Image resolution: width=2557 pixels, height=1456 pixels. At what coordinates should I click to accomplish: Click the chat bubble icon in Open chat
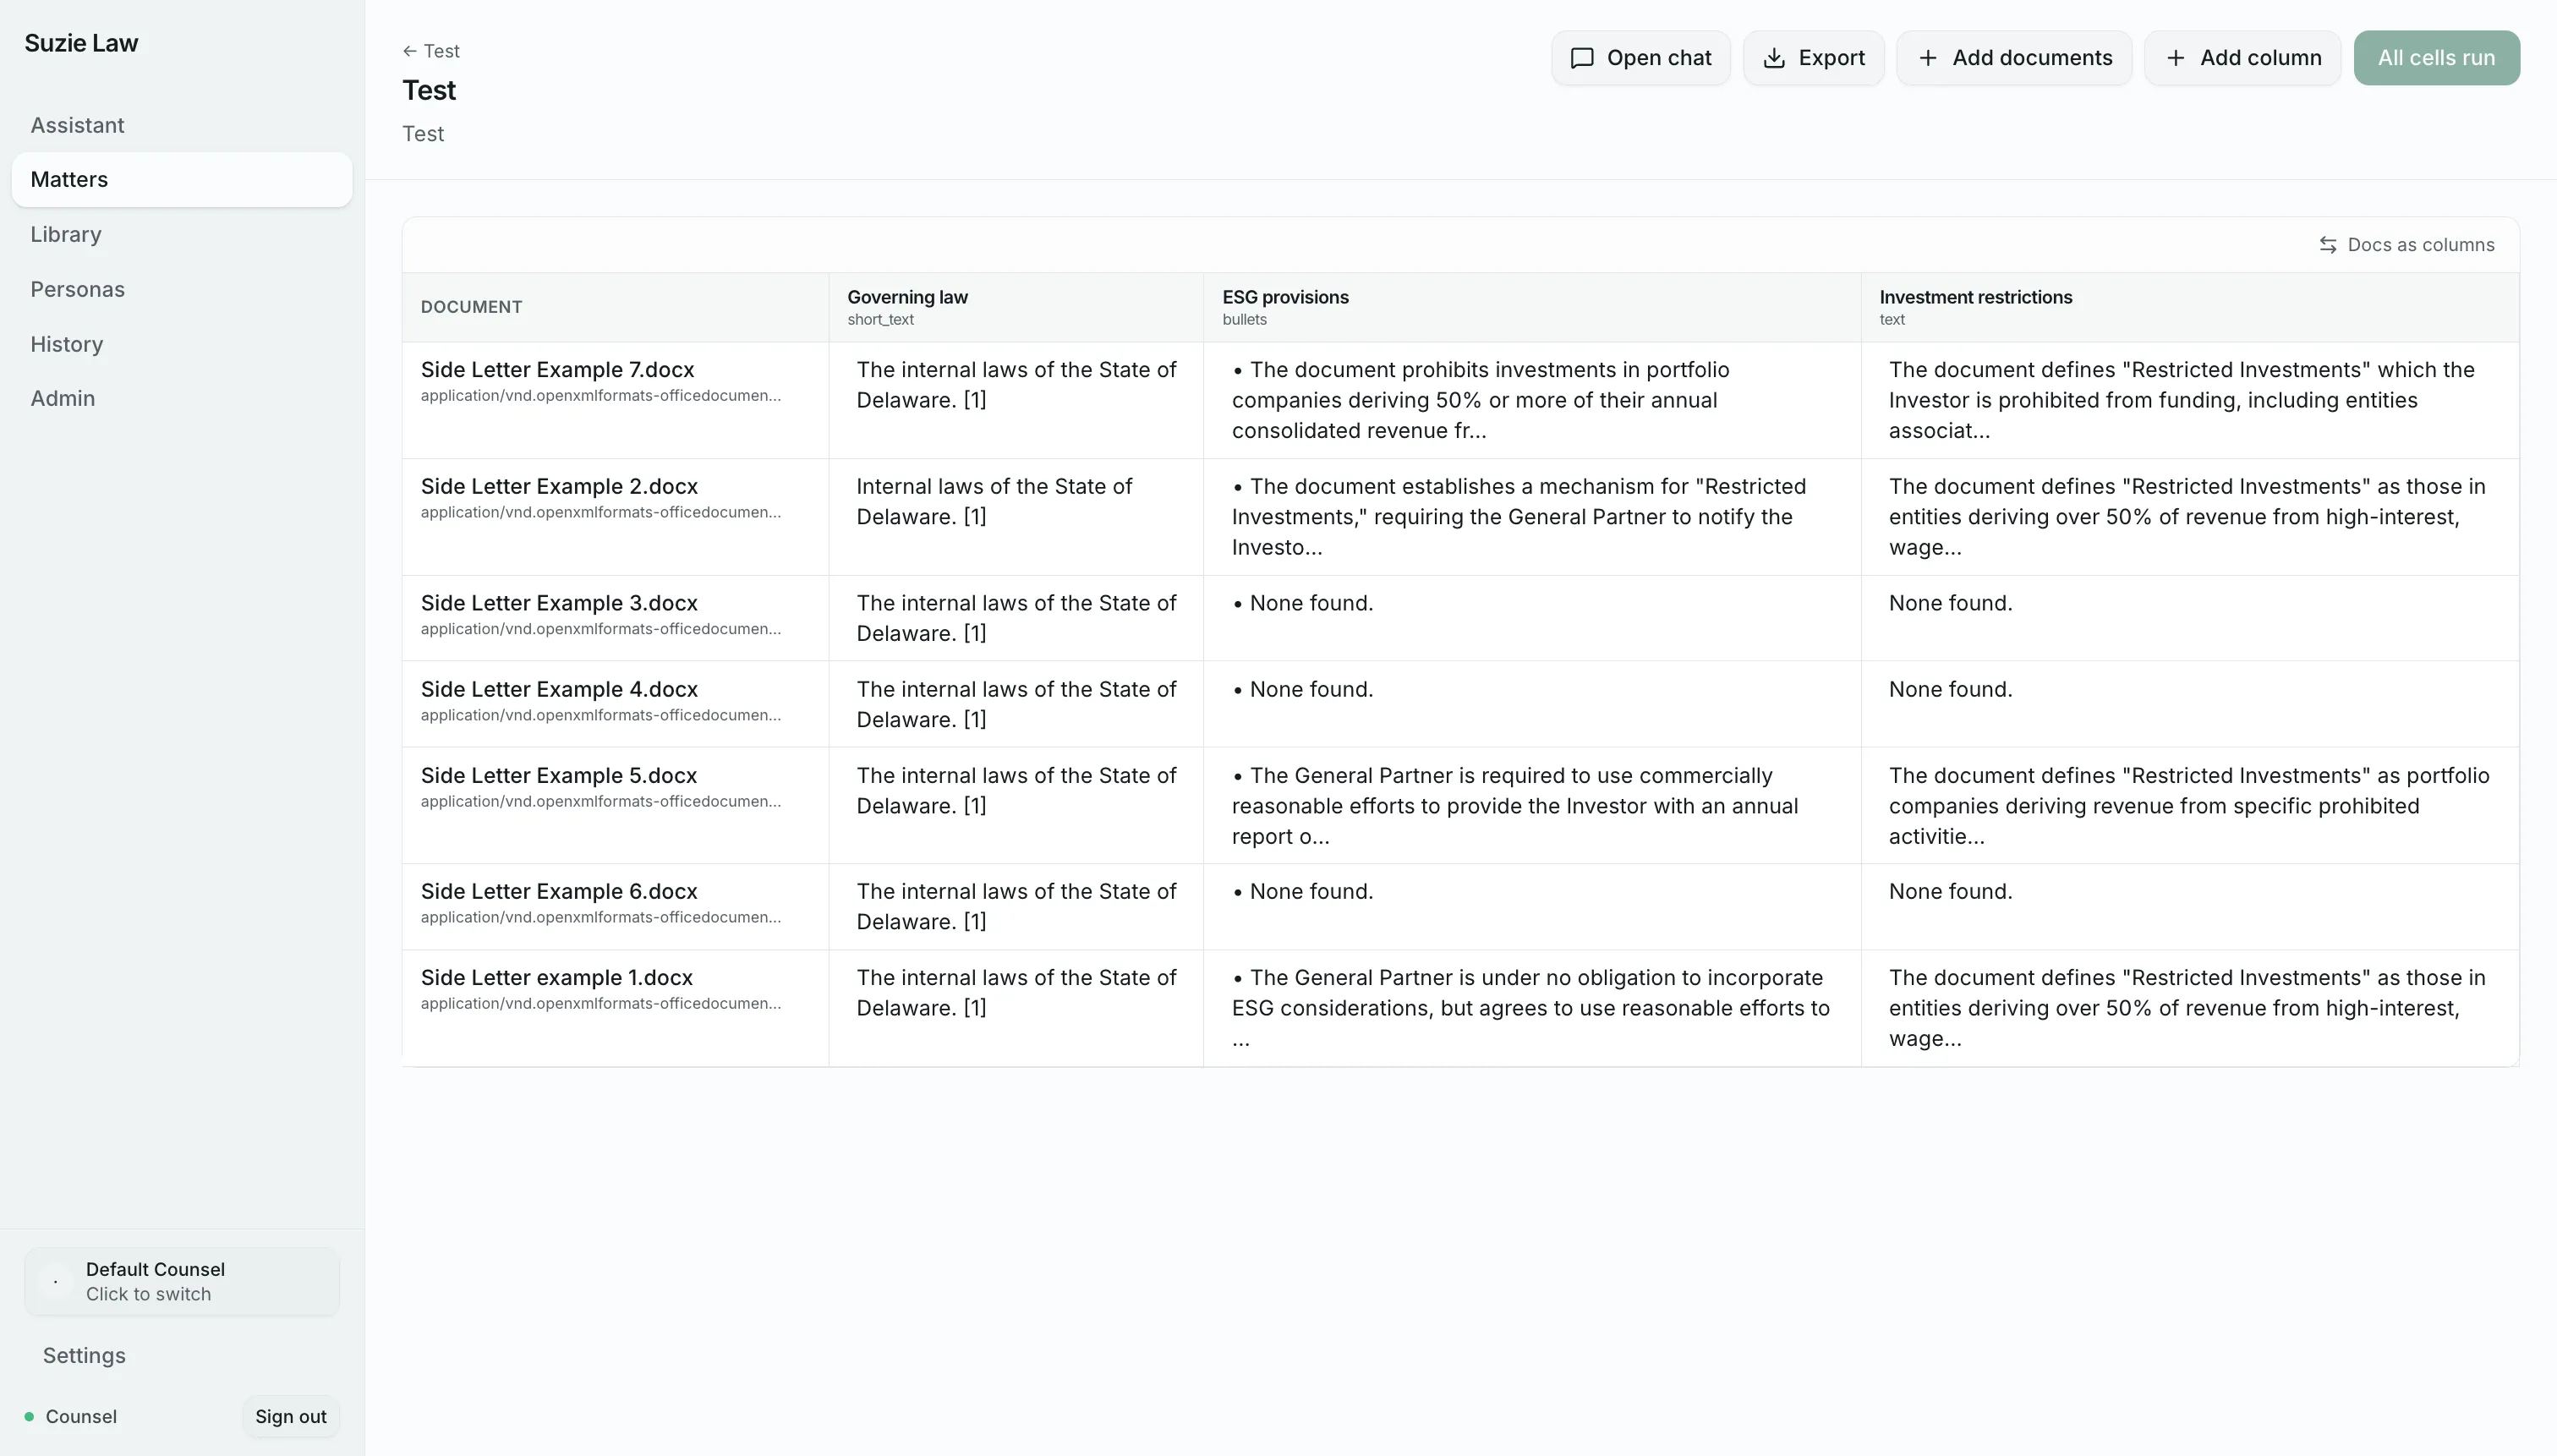click(1581, 58)
